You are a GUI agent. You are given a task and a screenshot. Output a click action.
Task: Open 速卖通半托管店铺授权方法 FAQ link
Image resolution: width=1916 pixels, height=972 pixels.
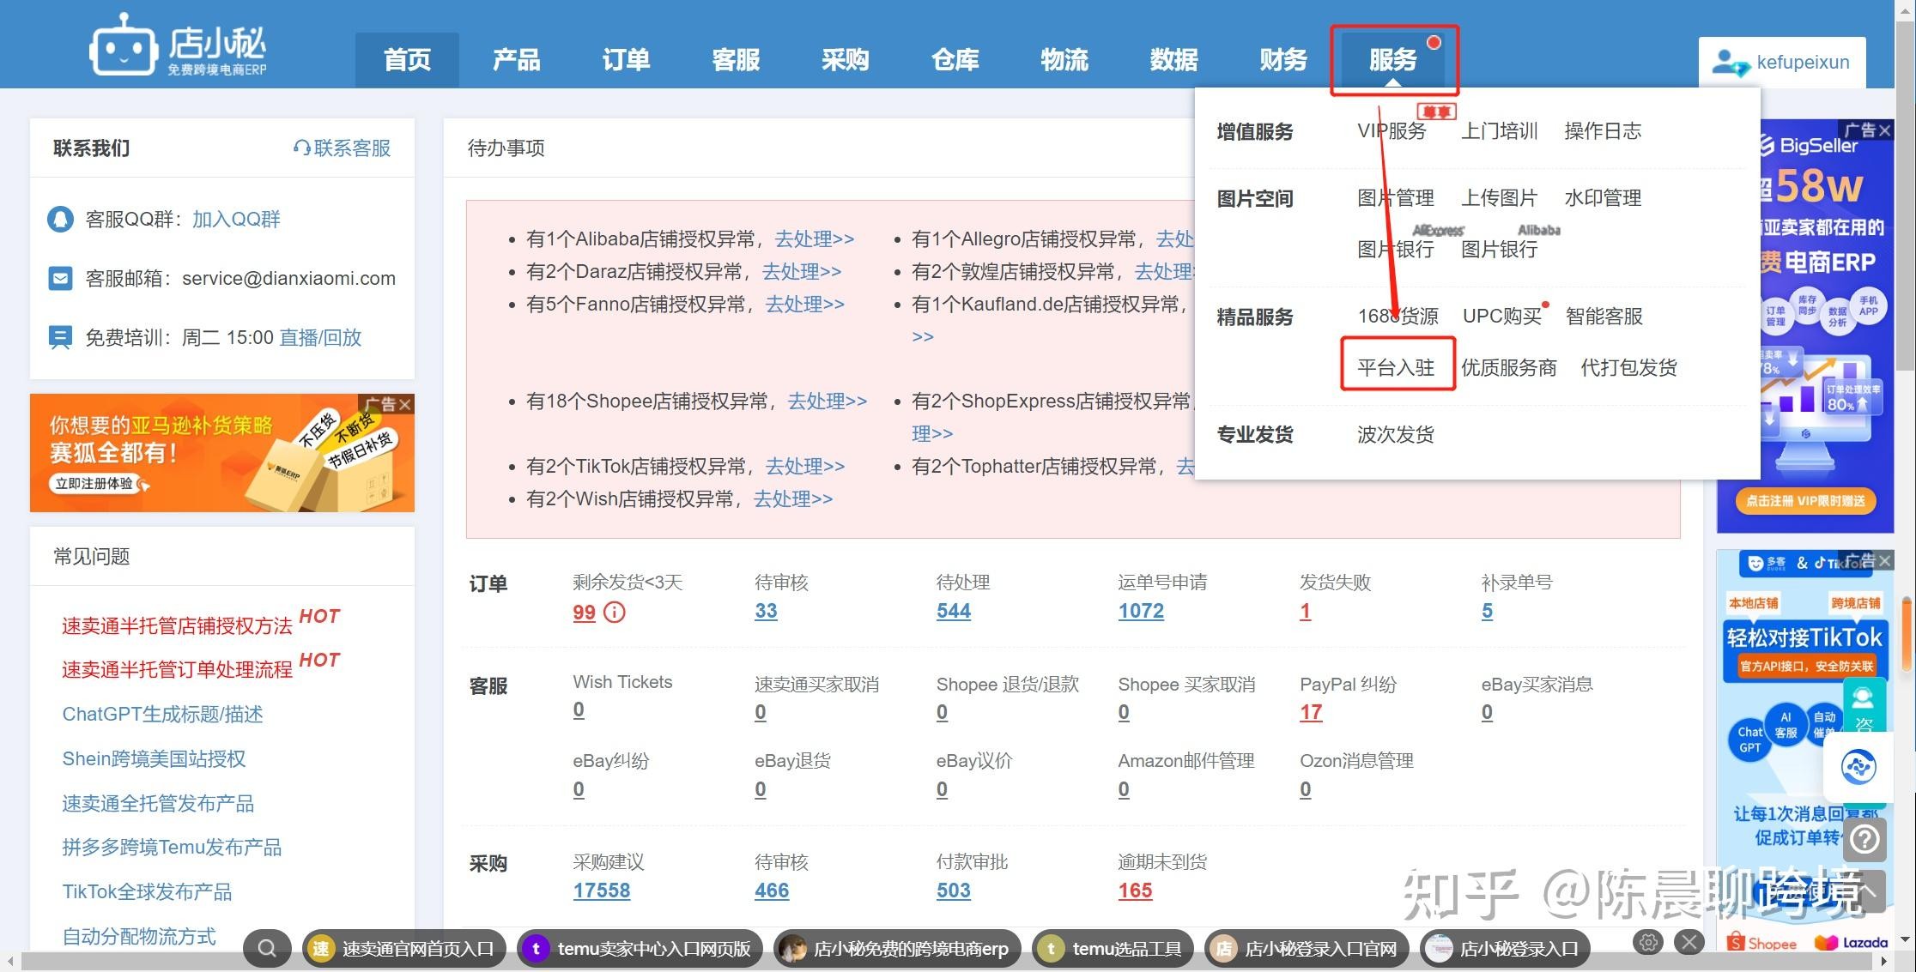[177, 626]
